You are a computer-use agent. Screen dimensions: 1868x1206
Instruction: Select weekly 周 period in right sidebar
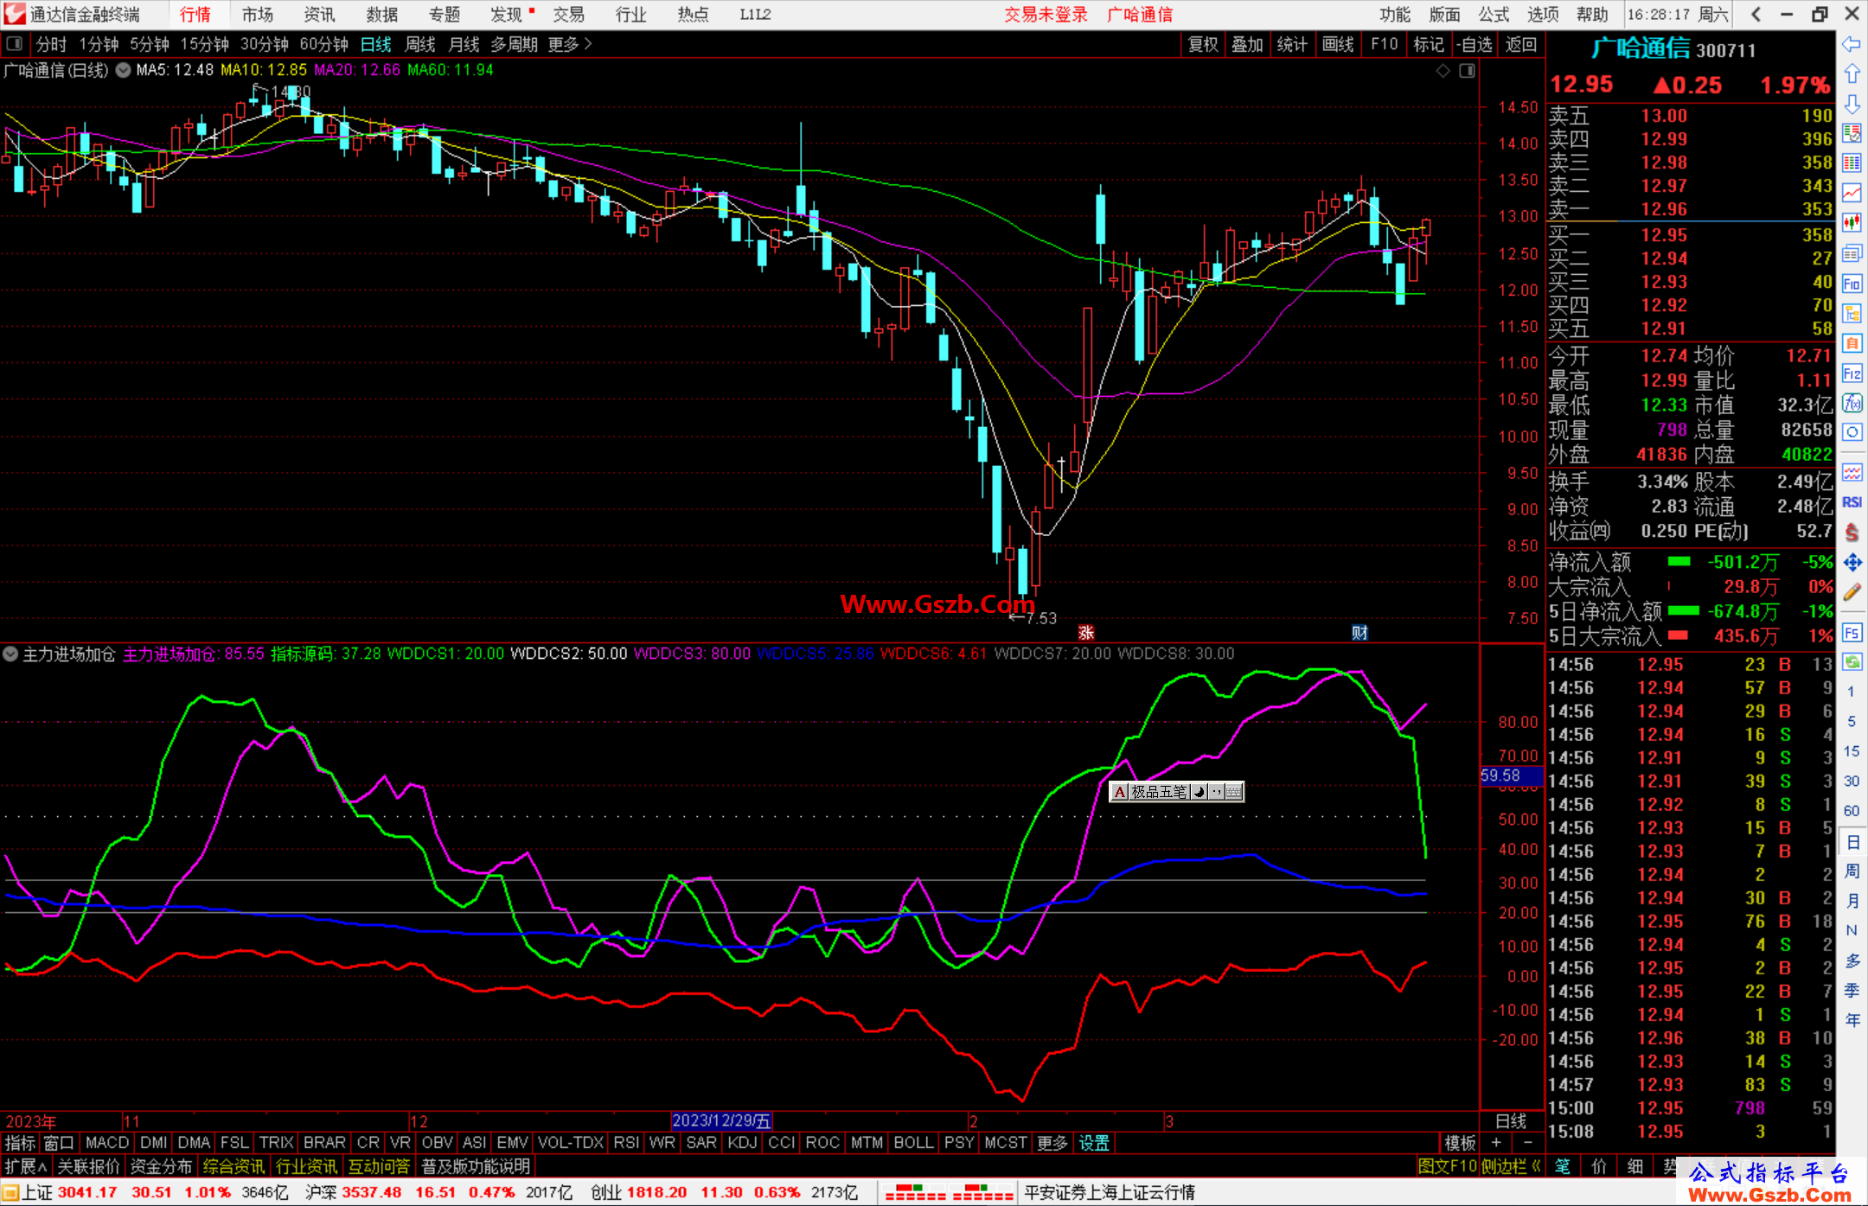tap(1852, 871)
